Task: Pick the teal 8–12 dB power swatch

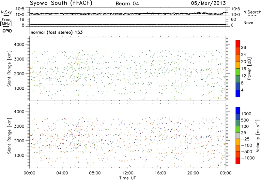Action: 238,79
